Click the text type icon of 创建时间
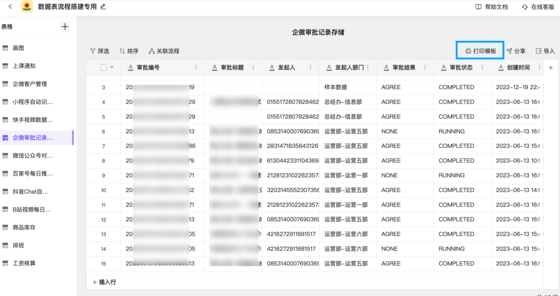This screenshot has height=296, width=560. point(500,67)
